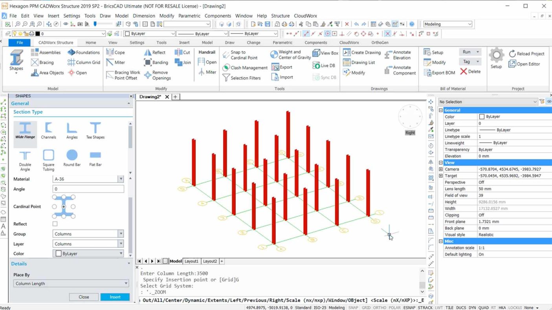Choose Channels section type
This screenshot has height=310, width=552.
point(48,131)
